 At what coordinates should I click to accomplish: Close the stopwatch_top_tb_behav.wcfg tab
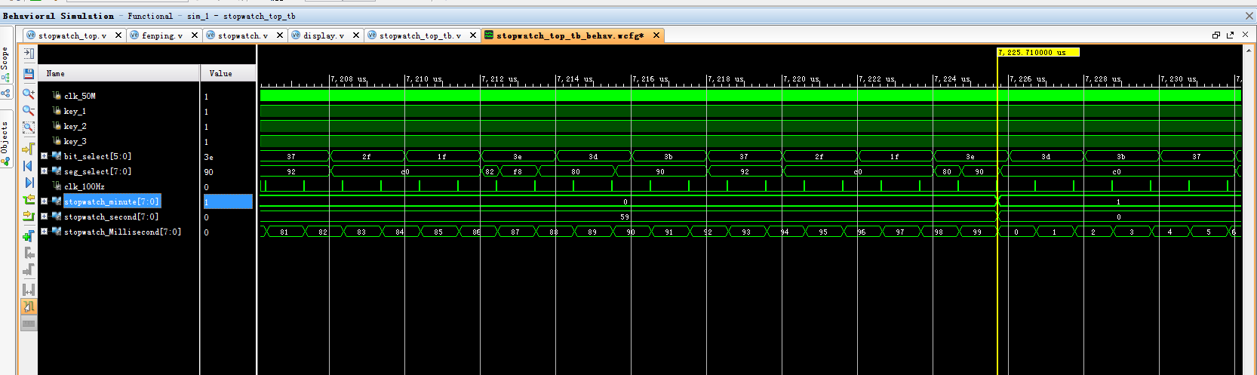pyautogui.click(x=656, y=35)
